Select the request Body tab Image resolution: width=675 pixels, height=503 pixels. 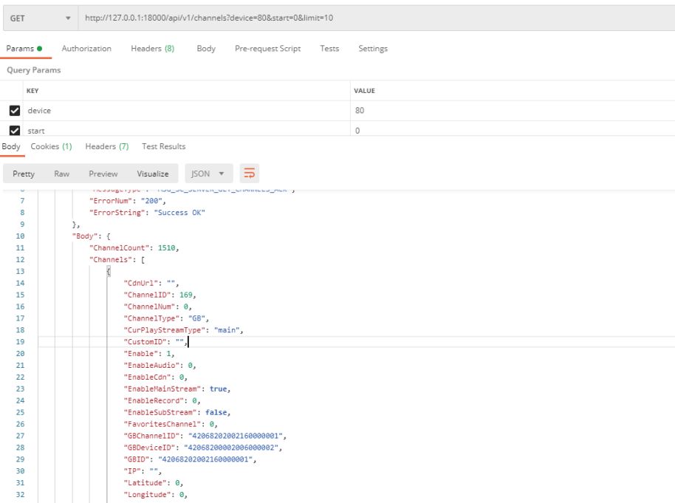coord(206,49)
